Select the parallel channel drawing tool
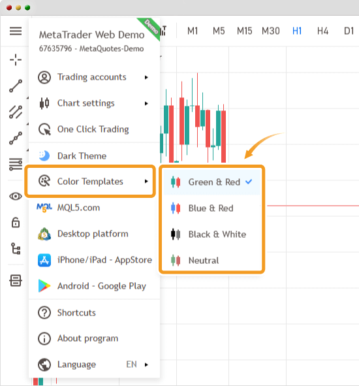The width and height of the screenshot is (359, 386). tap(16, 112)
